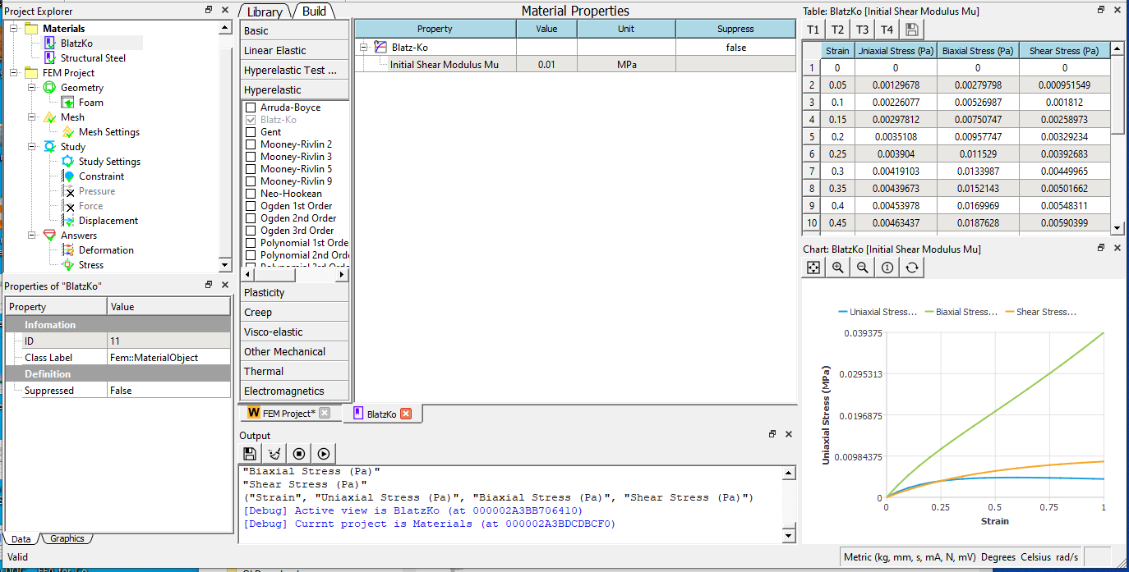Click the Stress result icon
This screenshot has height=572, width=1129.
[68, 265]
